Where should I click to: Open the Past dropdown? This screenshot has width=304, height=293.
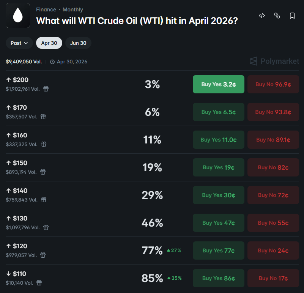click(x=19, y=43)
